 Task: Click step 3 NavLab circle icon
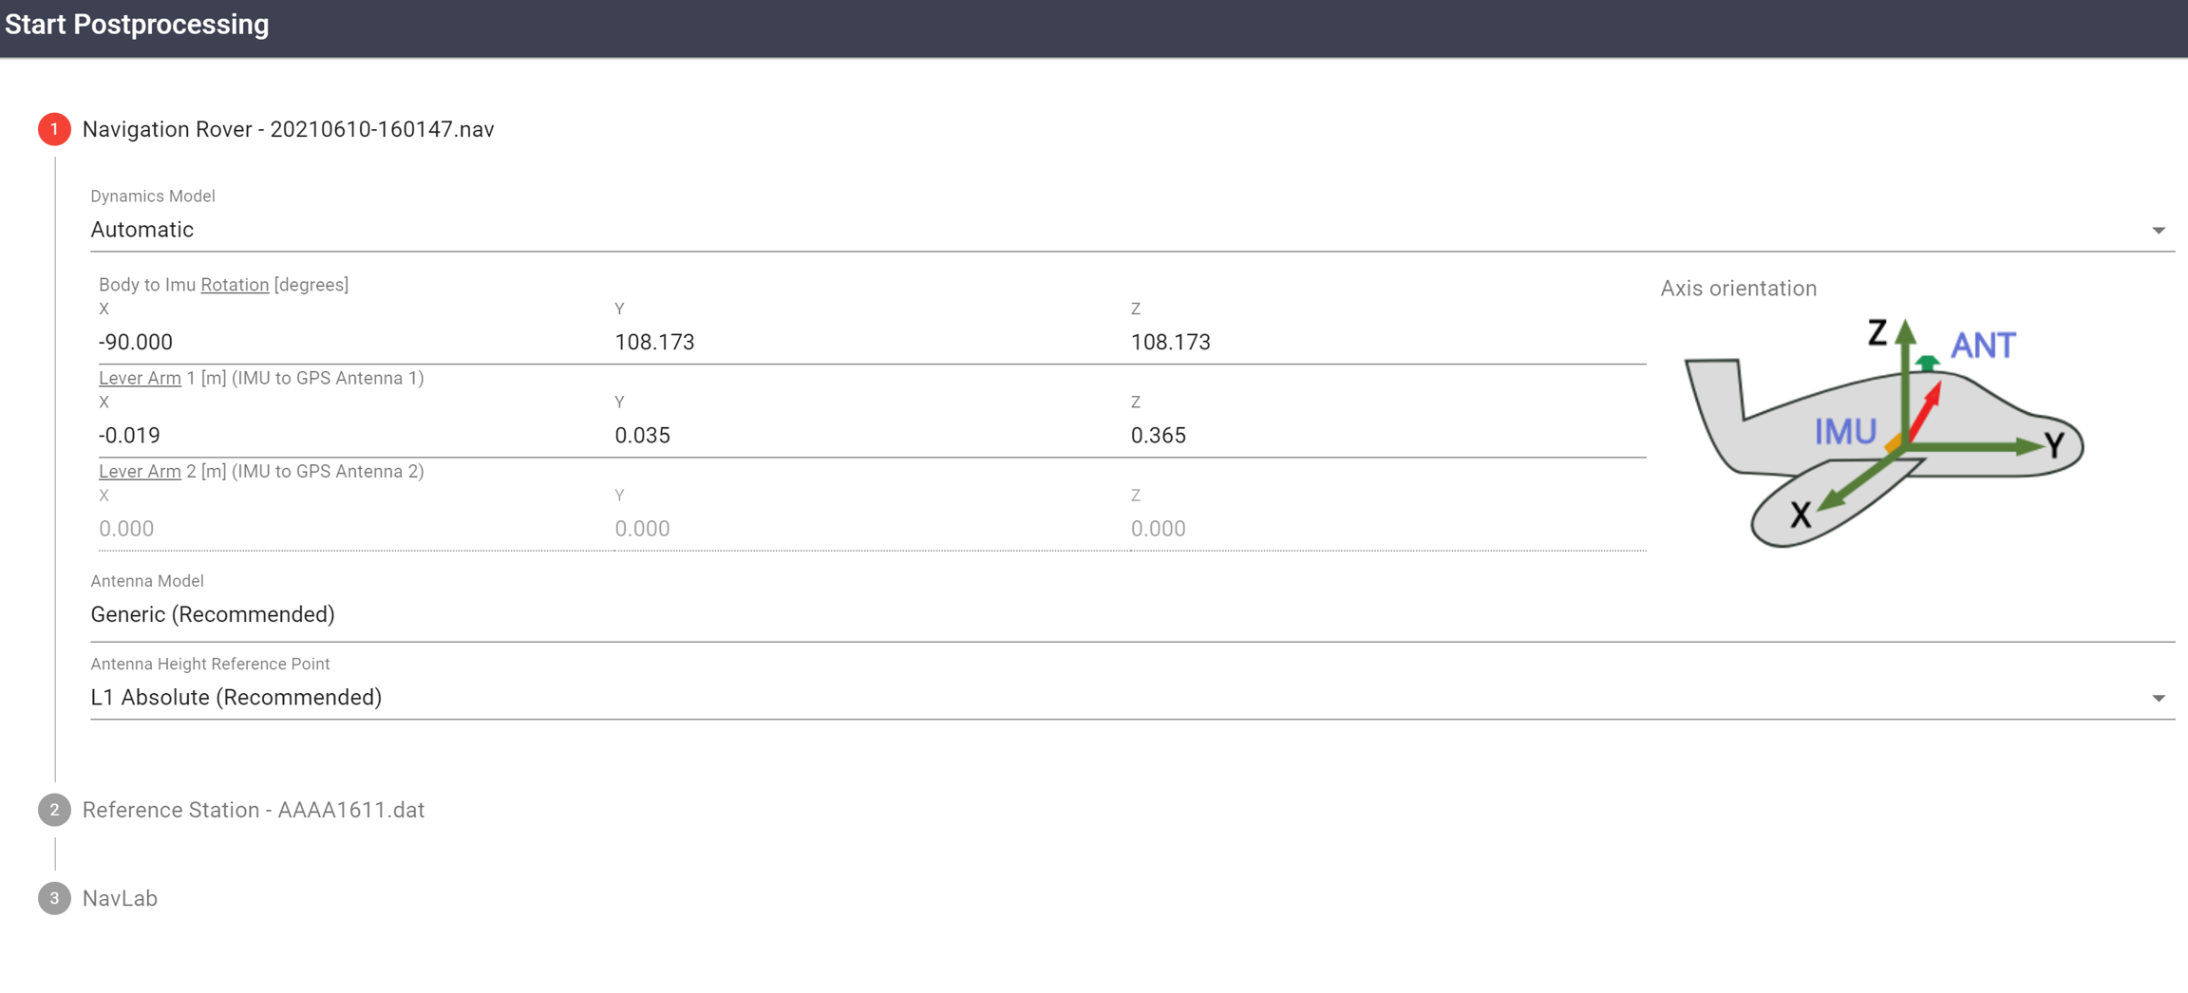pos(54,898)
